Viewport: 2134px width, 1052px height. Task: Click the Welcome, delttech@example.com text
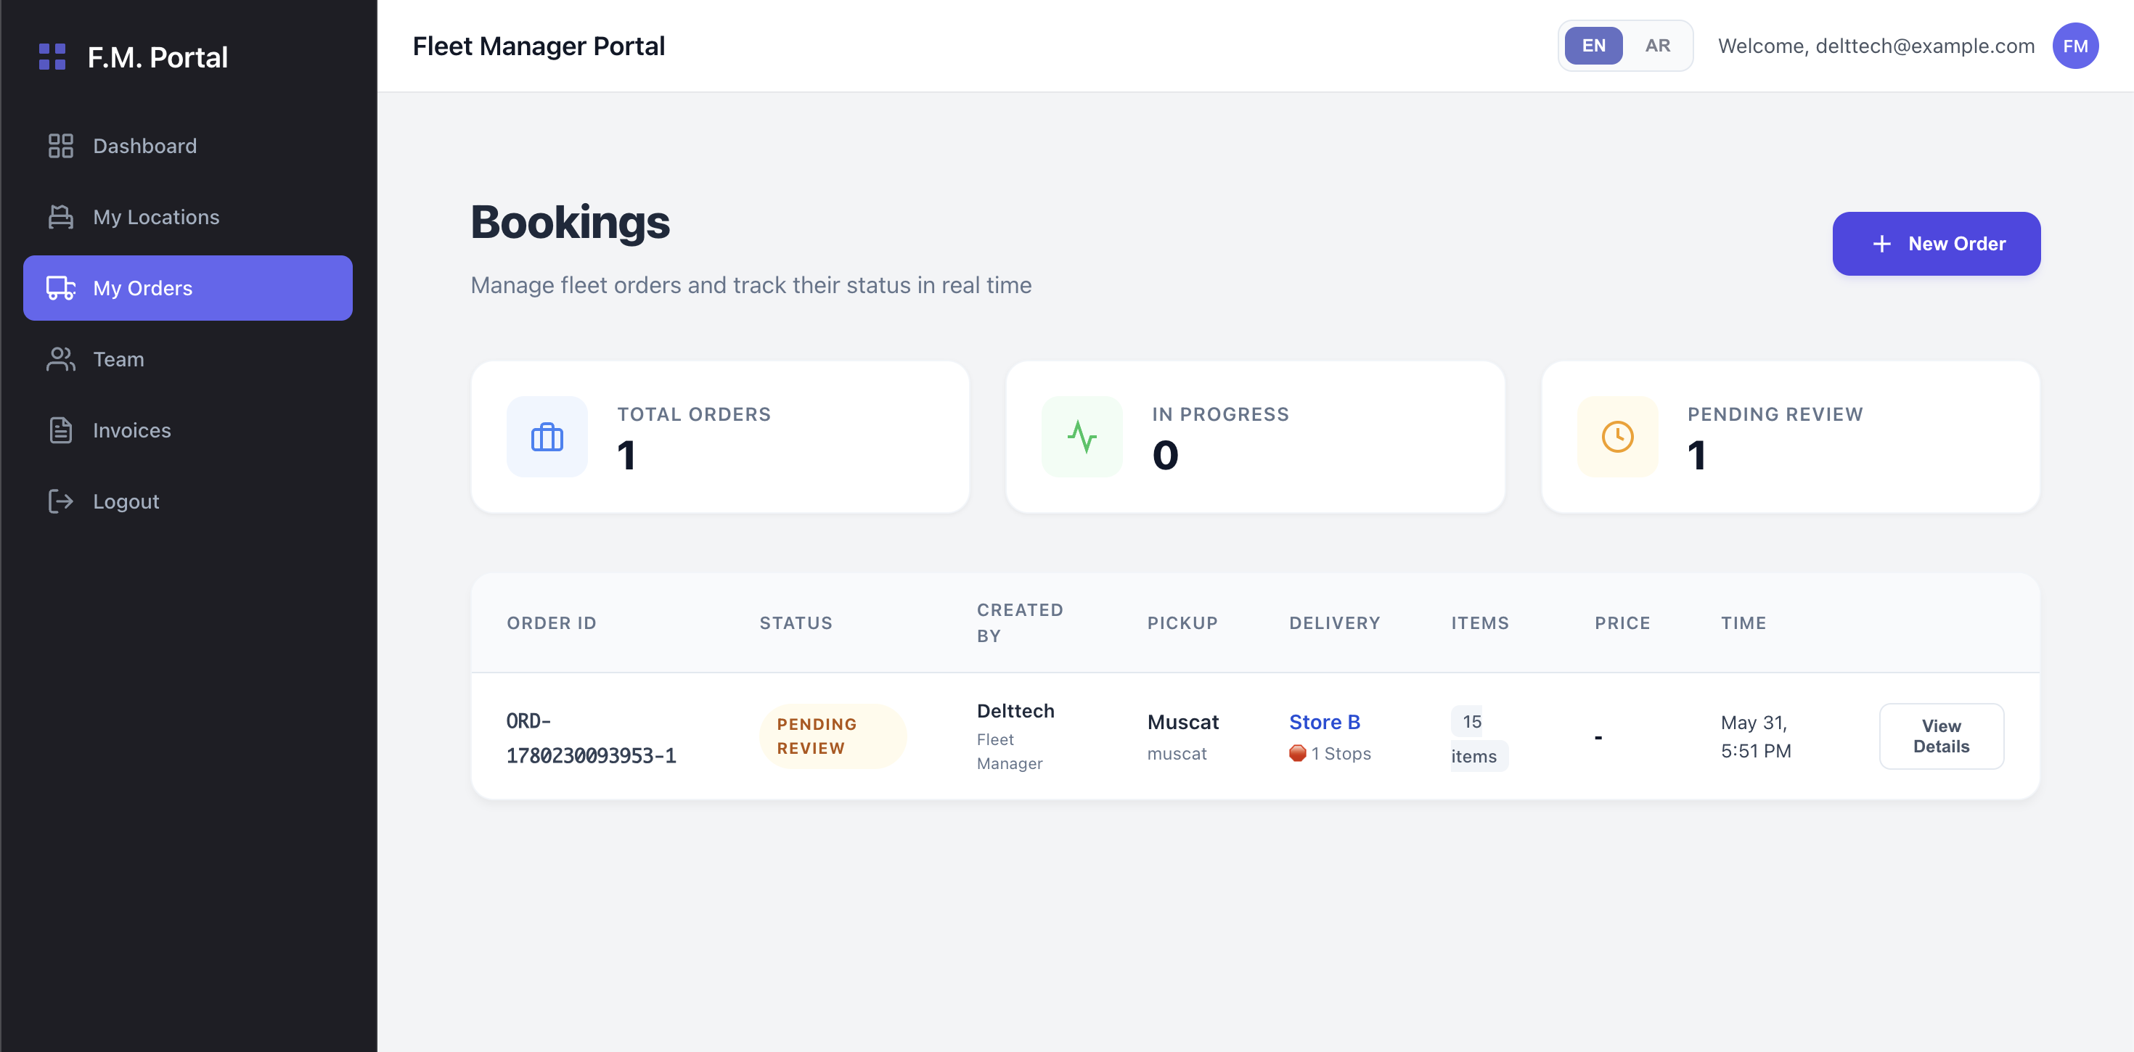pyautogui.click(x=1876, y=46)
